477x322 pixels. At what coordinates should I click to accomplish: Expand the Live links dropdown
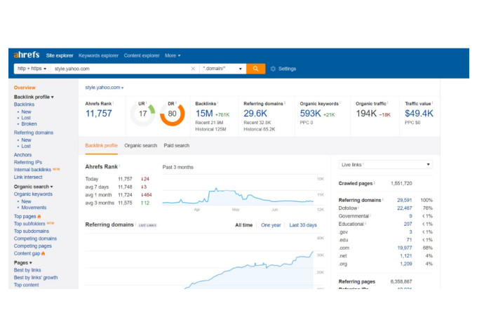385,164
